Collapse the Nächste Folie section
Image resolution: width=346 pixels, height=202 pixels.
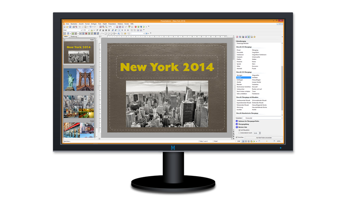(x=237, y=127)
